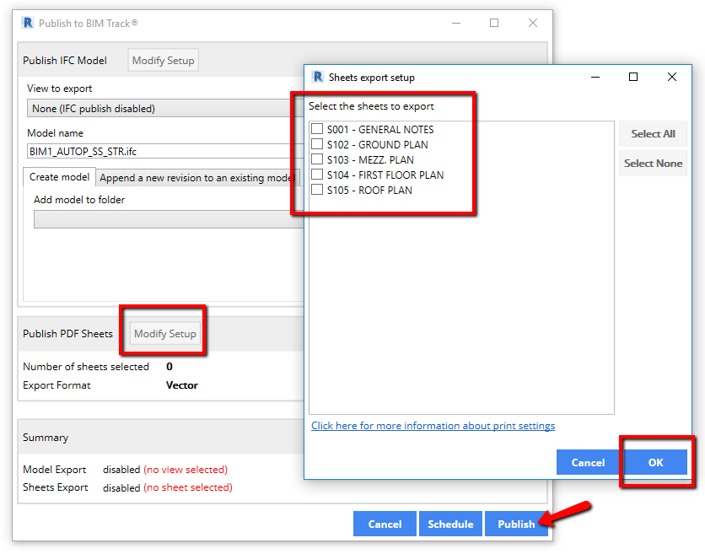Maximize the Publish to BIM Track window
Image resolution: width=705 pixels, height=554 pixels.
pyautogui.click(x=494, y=23)
